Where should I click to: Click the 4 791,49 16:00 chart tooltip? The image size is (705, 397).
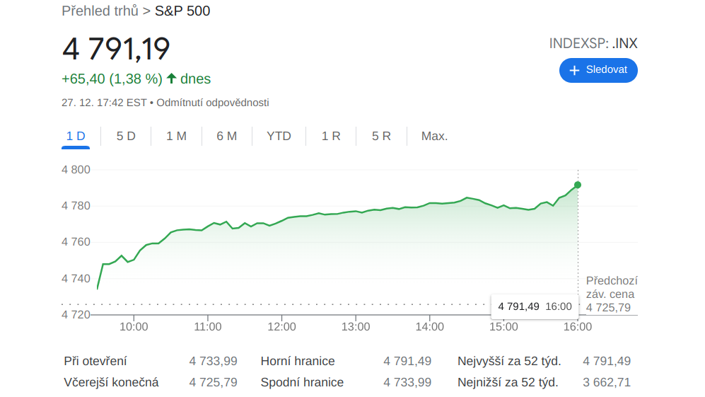pyautogui.click(x=535, y=306)
